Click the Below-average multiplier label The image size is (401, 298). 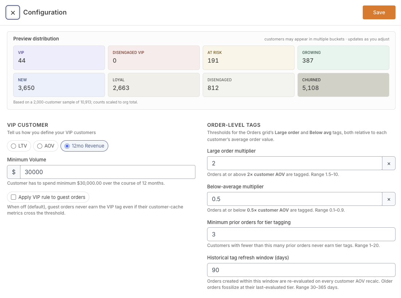pyautogui.click(x=235, y=187)
